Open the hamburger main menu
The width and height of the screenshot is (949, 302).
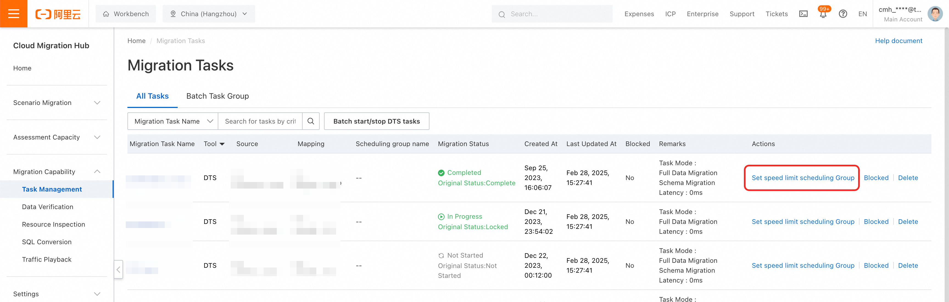coord(14,14)
